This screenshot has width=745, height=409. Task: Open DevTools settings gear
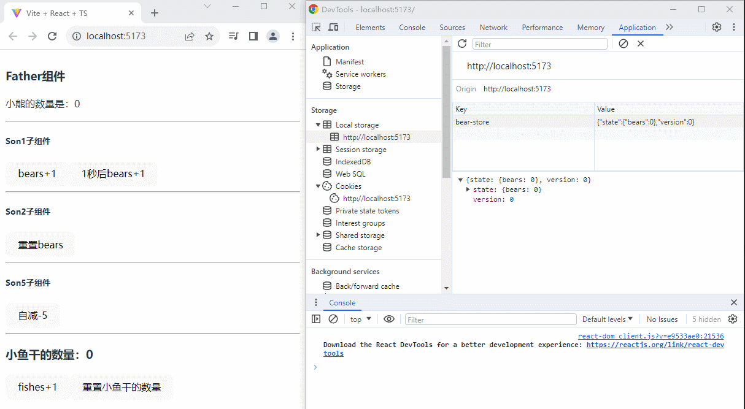click(x=717, y=27)
